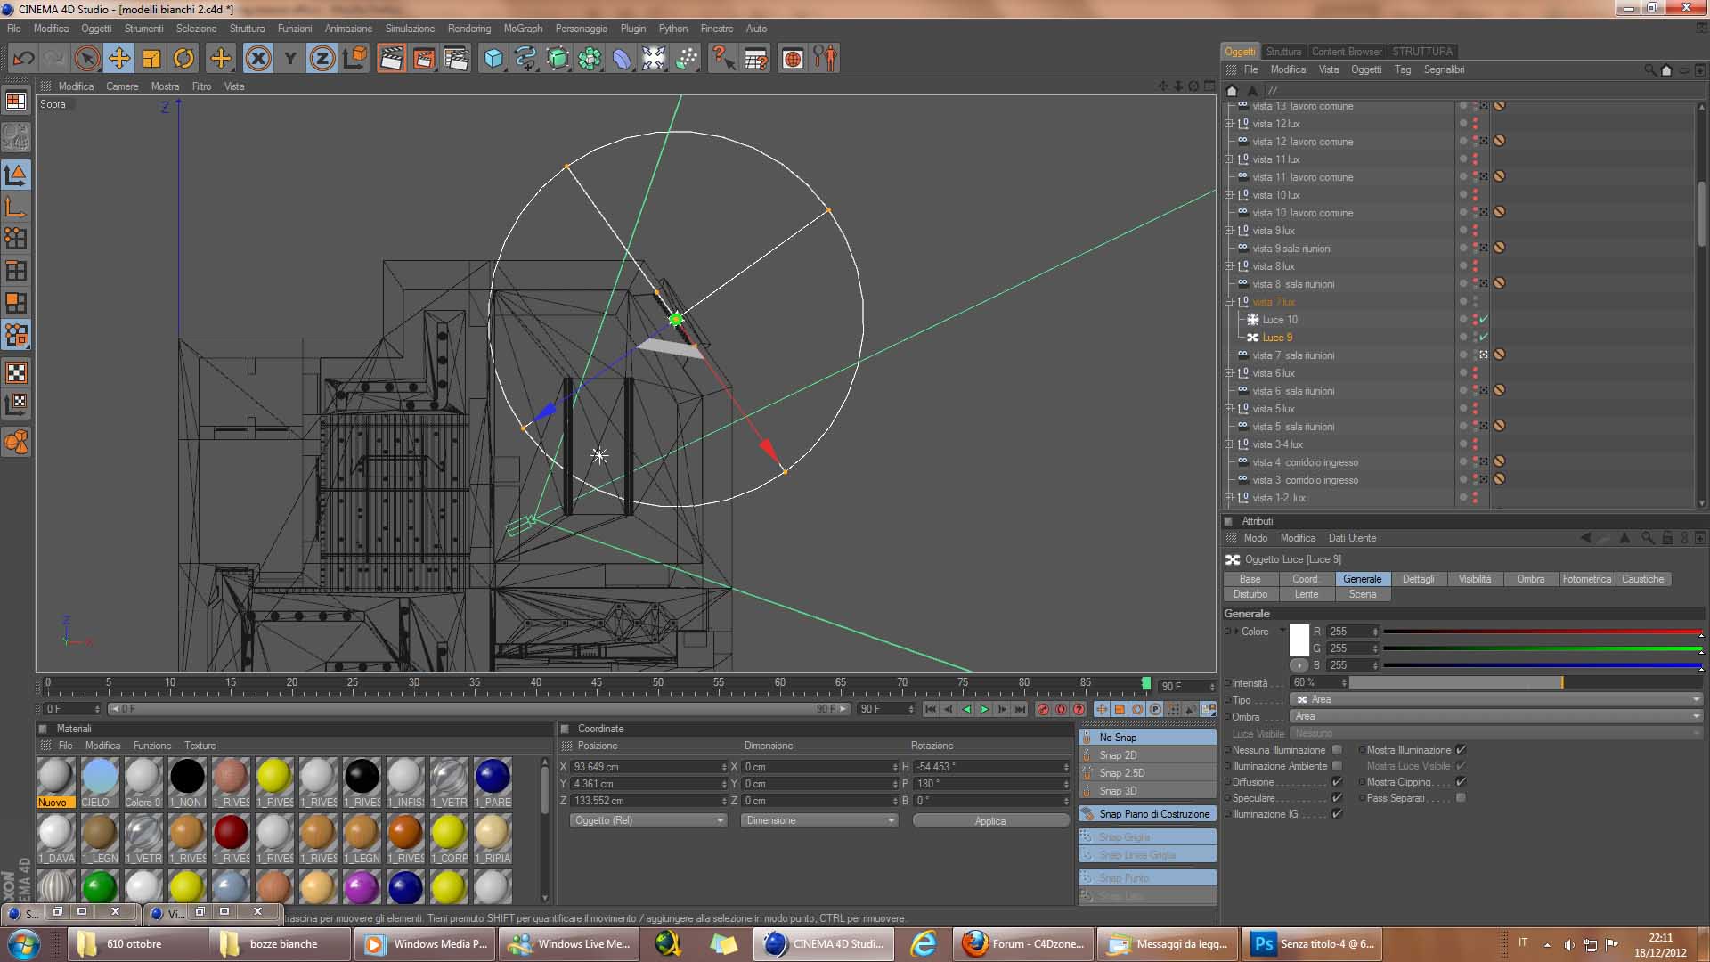The image size is (1710, 962).
Task: Select the Snap 3D option
Action: (x=1118, y=791)
